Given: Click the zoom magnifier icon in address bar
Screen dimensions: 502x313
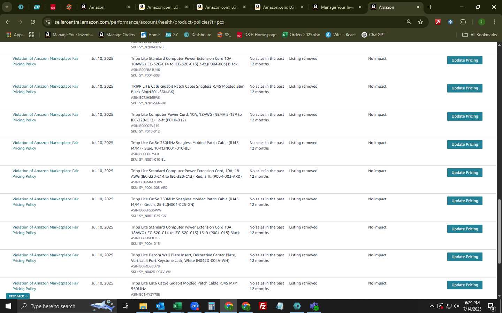Looking at the screenshot, I should pyautogui.click(x=409, y=22).
